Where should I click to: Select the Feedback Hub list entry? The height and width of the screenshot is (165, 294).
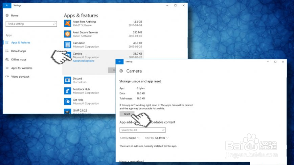coord(89,91)
